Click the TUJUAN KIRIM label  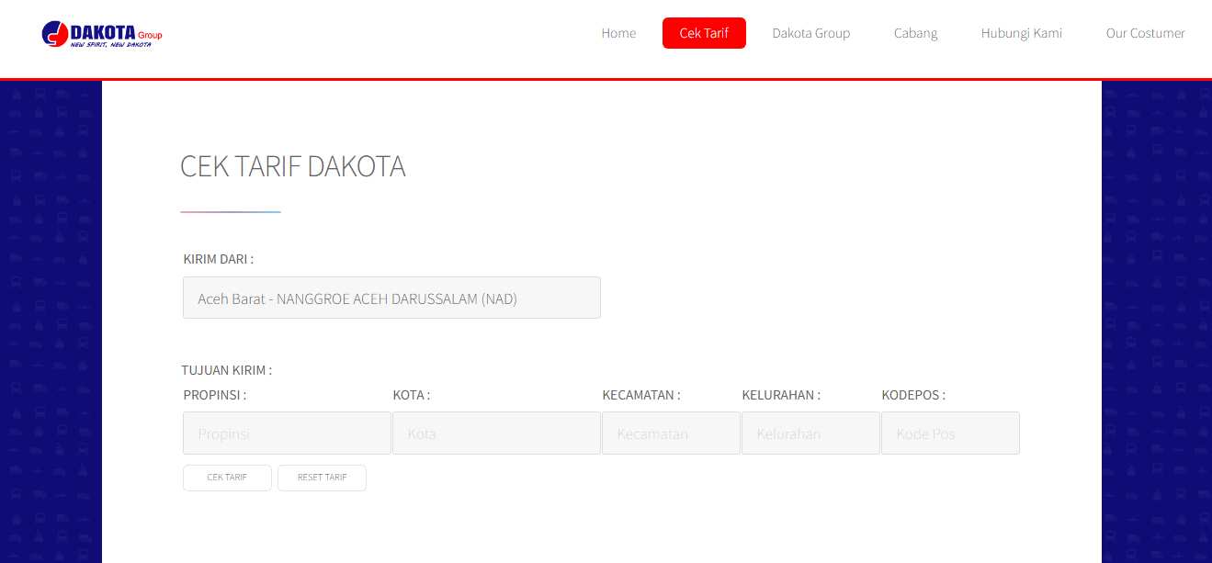pos(227,370)
